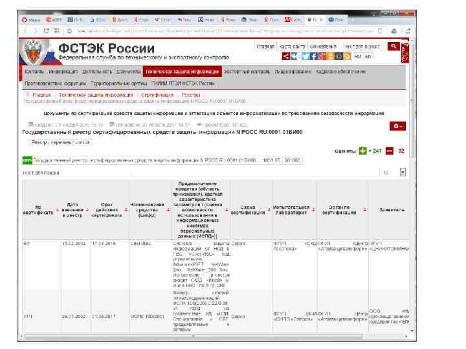Click the site search text field

click(x=363, y=47)
